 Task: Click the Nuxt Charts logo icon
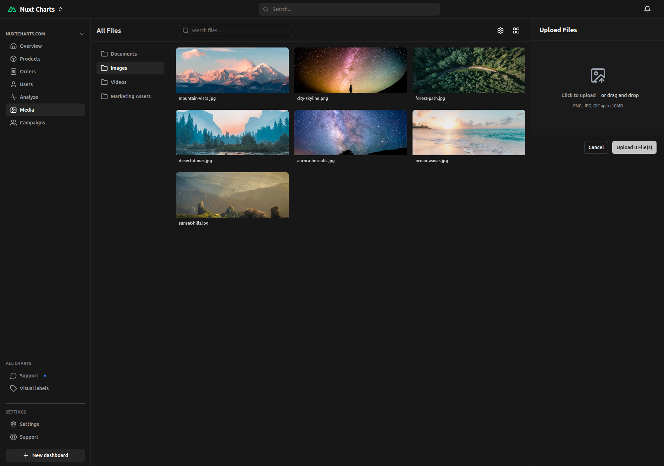coord(12,9)
